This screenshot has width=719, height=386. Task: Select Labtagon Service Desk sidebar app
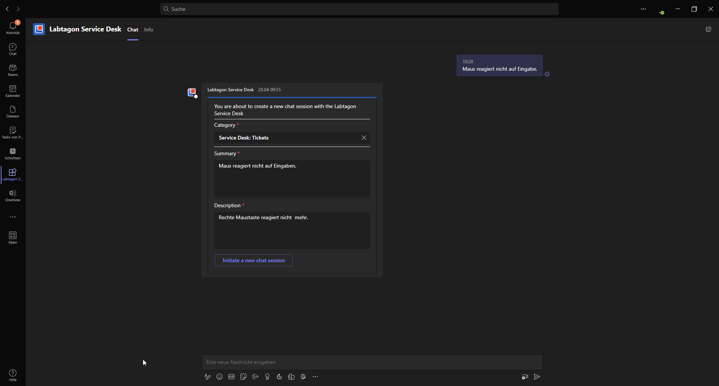tap(13, 174)
